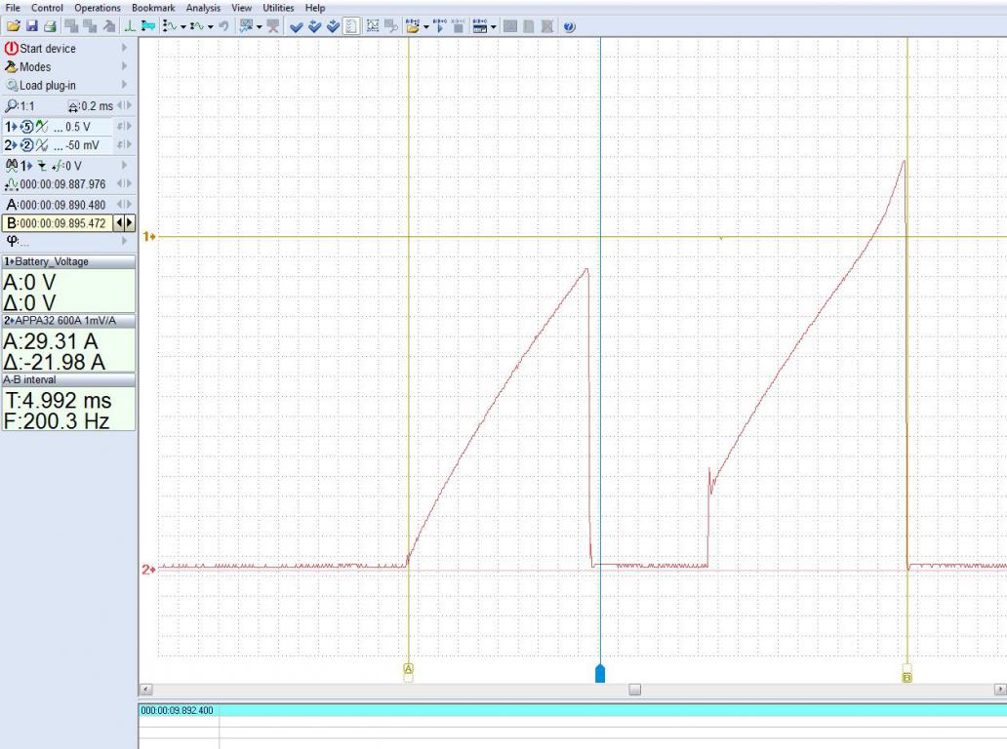Viewport: 1007px width, 749px height.
Task: Click the Load plug-in icon
Action: pos(12,86)
